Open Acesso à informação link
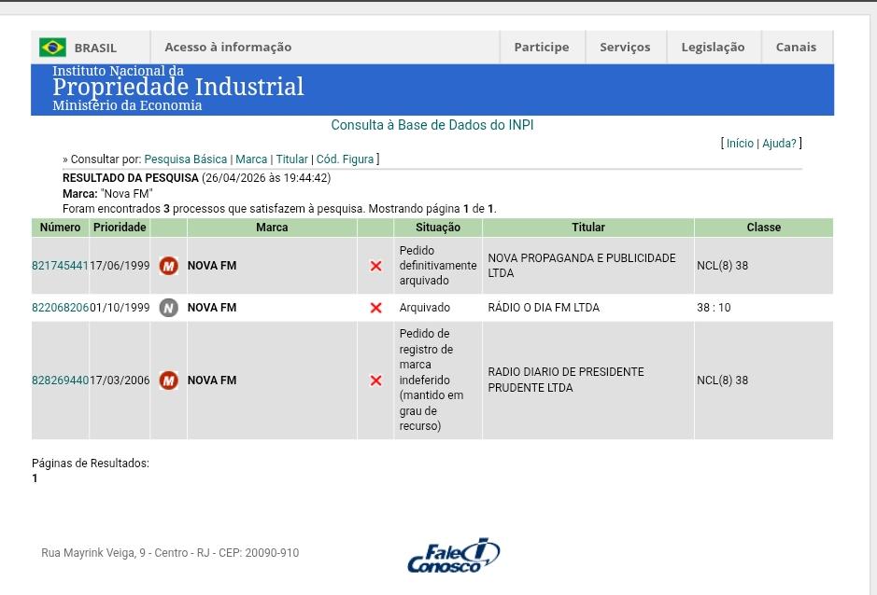The width and height of the screenshot is (877, 595). coord(228,48)
